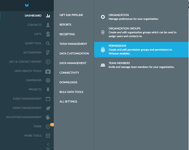Open the Volunteer Management sidebar label

pos(23,117)
